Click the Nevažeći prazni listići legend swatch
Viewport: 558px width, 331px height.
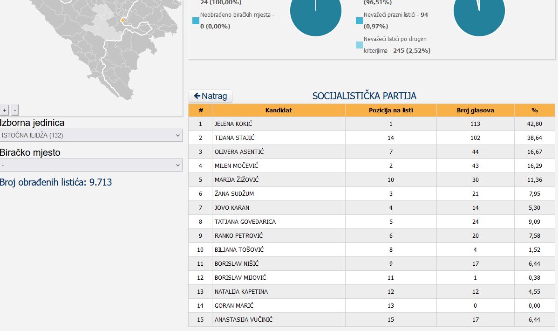click(x=360, y=21)
